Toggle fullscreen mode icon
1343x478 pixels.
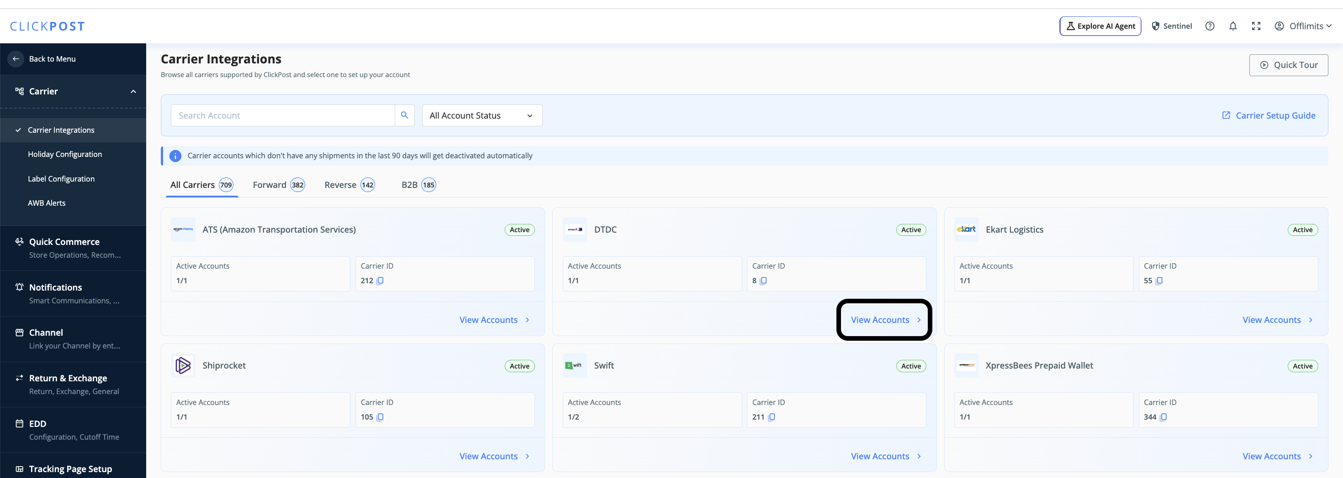click(1256, 26)
